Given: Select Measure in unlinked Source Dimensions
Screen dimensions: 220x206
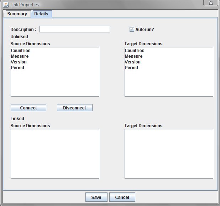Looking at the screenshot, I should tap(20, 56).
